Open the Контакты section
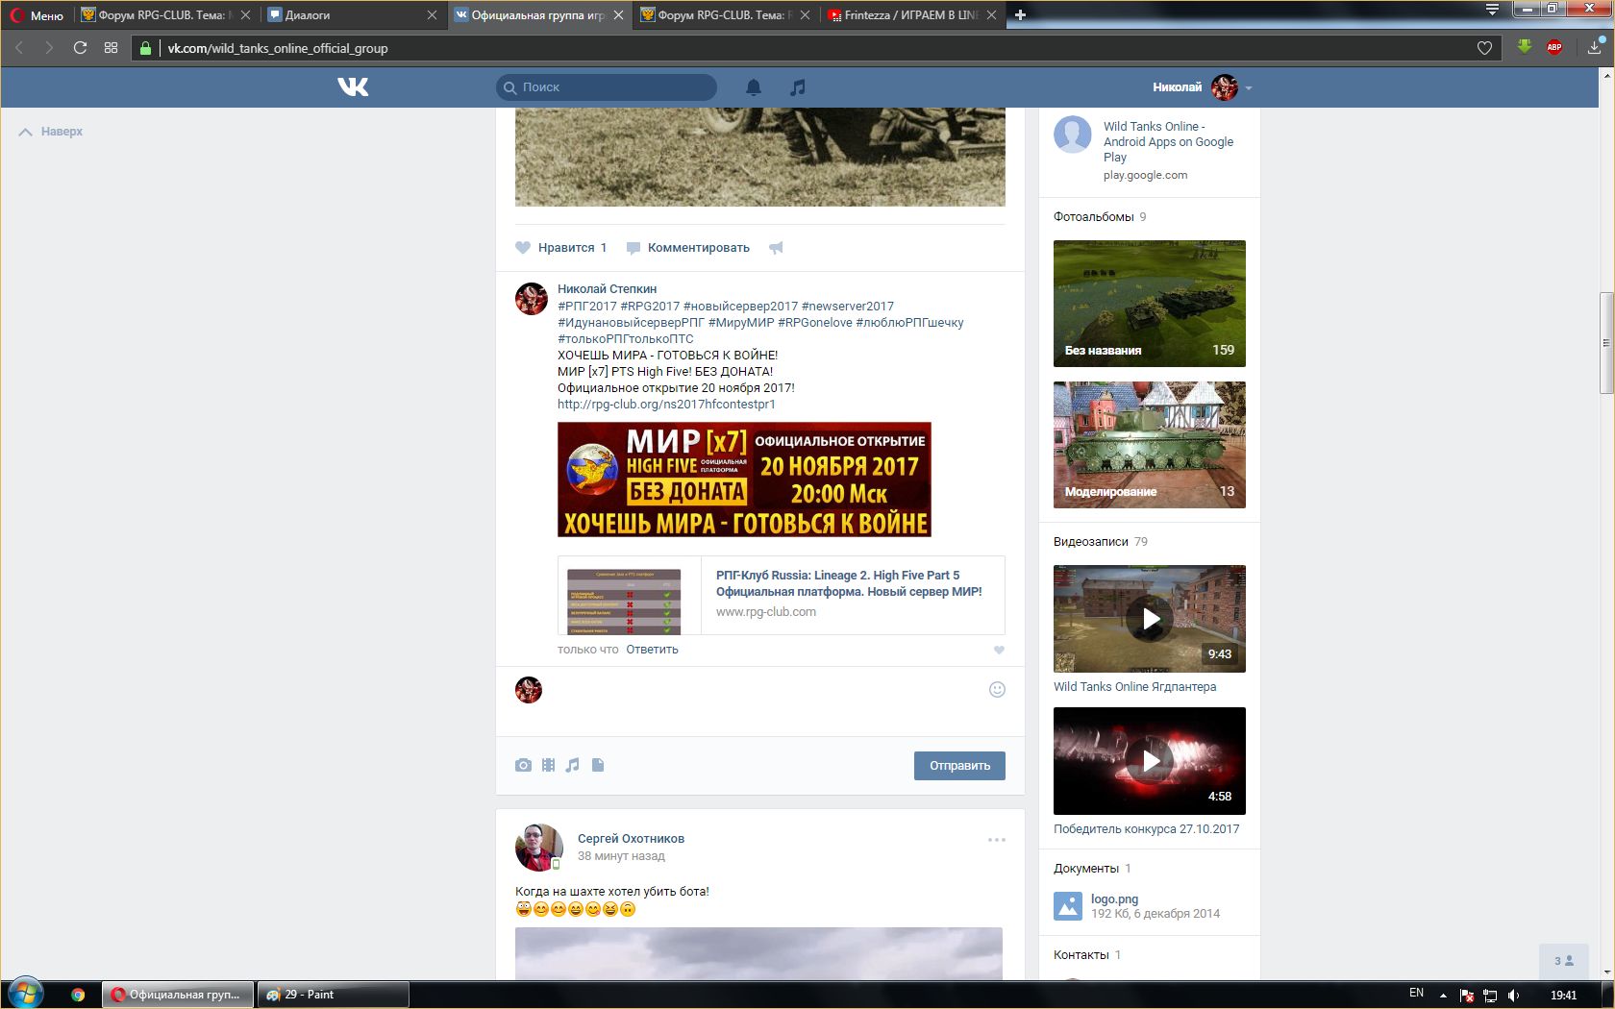1615x1009 pixels. tap(1081, 955)
